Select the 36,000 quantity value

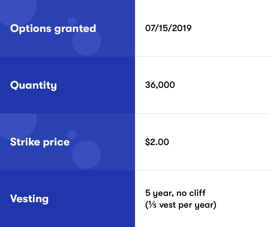pyautogui.click(x=160, y=85)
